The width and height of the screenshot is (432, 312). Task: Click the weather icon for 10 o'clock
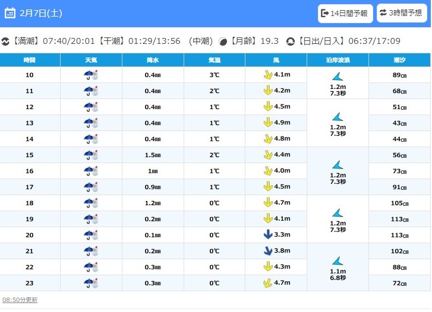91,75
